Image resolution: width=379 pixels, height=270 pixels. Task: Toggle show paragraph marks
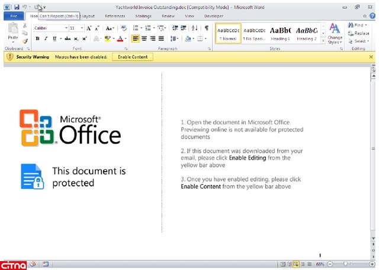tap(206, 28)
